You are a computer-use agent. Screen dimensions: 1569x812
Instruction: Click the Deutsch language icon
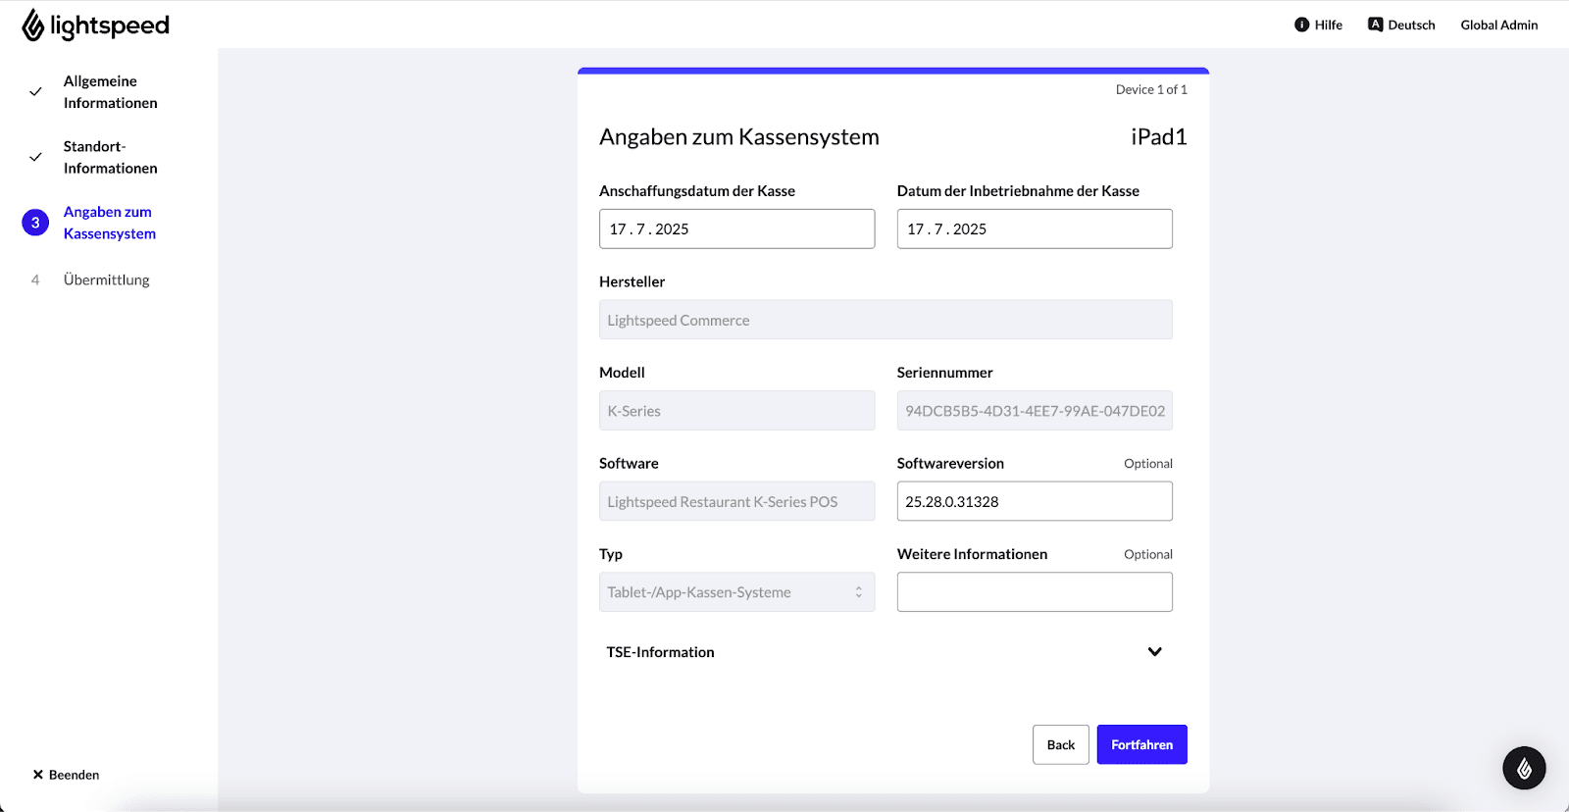pos(1375,25)
